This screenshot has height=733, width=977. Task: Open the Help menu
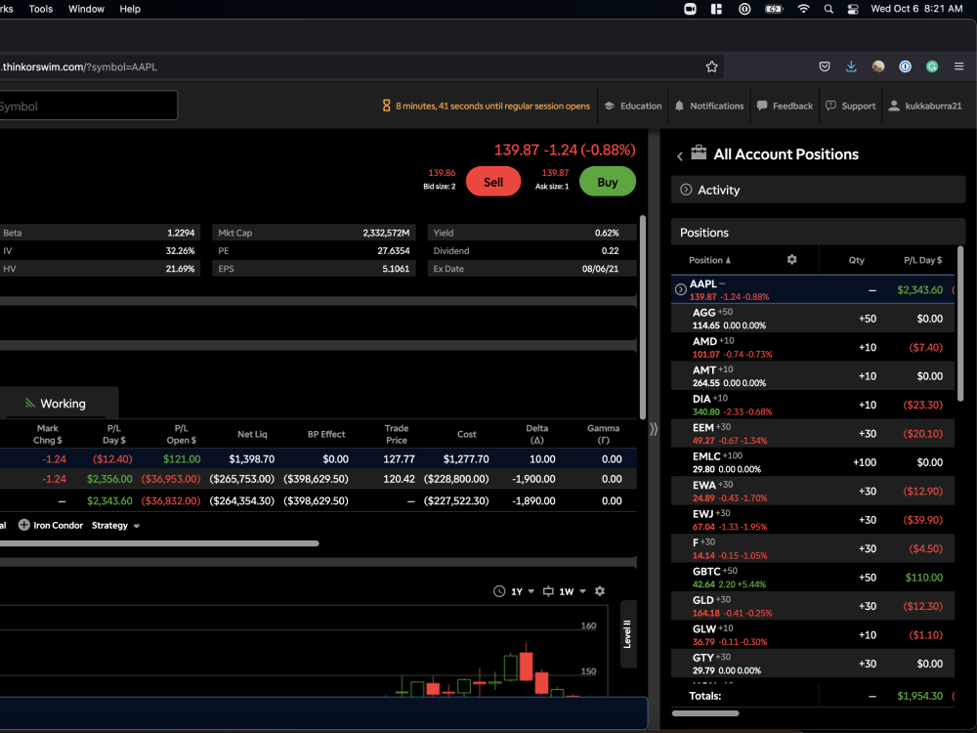130,9
